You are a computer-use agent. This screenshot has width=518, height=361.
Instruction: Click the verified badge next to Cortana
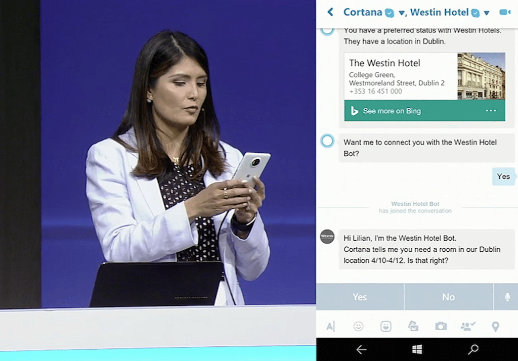point(390,13)
